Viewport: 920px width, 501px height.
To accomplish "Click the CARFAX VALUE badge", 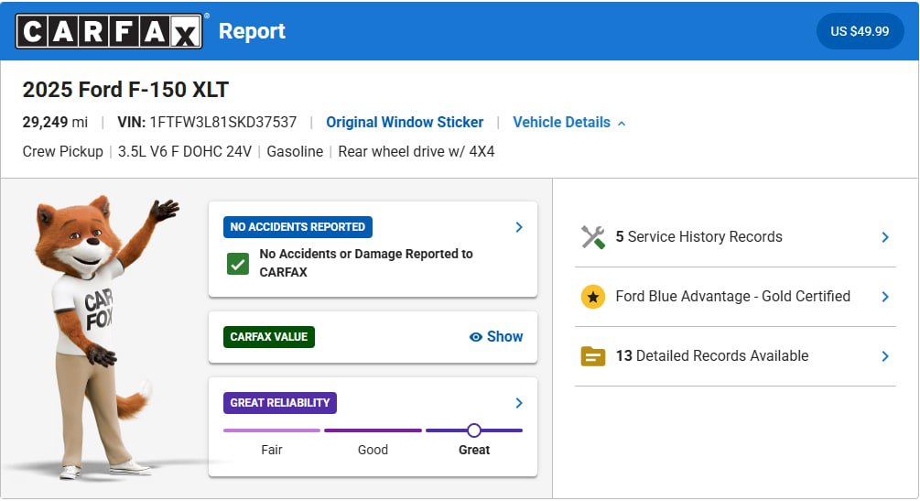I will click(x=269, y=336).
